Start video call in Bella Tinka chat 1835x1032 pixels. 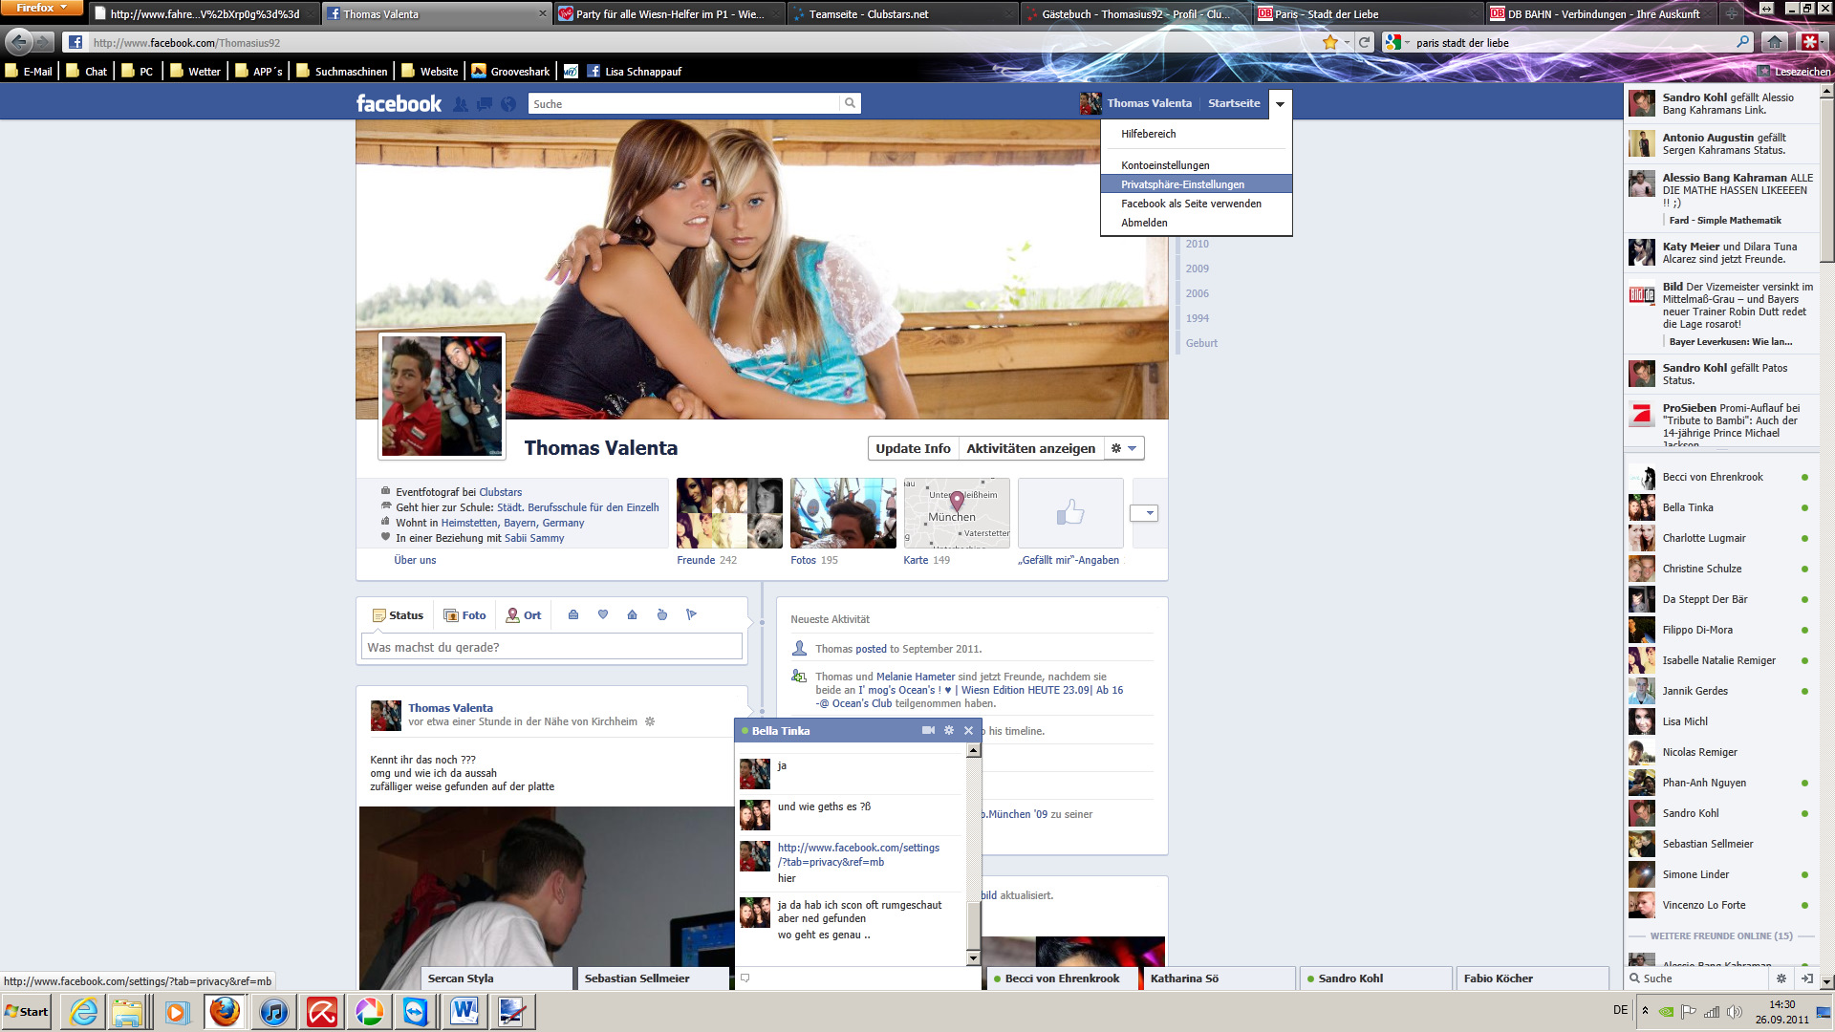(928, 730)
